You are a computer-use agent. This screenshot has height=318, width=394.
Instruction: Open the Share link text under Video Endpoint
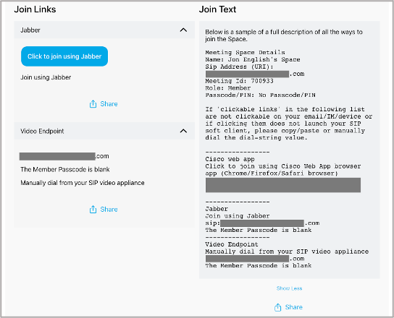tap(109, 210)
